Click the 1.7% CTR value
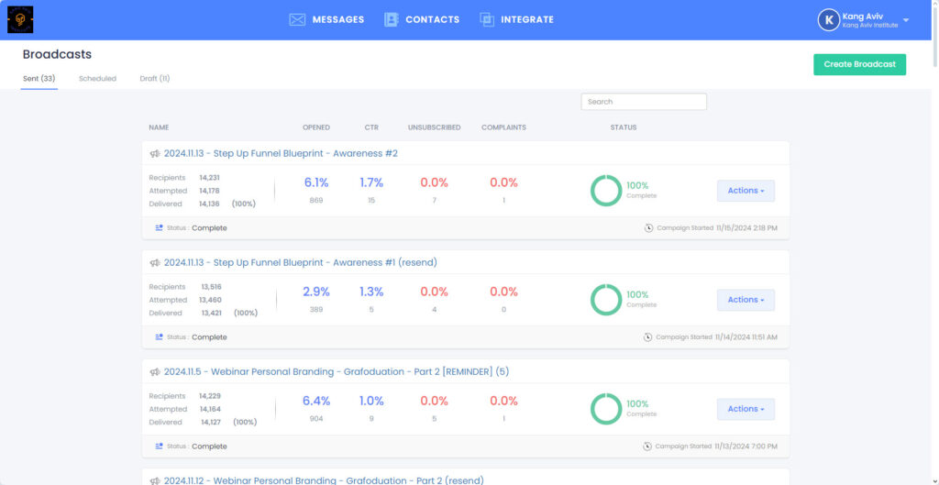The width and height of the screenshot is (939, 485). tap(371, 182)
